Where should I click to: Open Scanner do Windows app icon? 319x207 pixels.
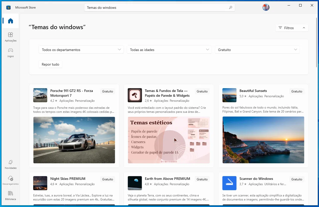pyautogui.click(x=230, y=183)
